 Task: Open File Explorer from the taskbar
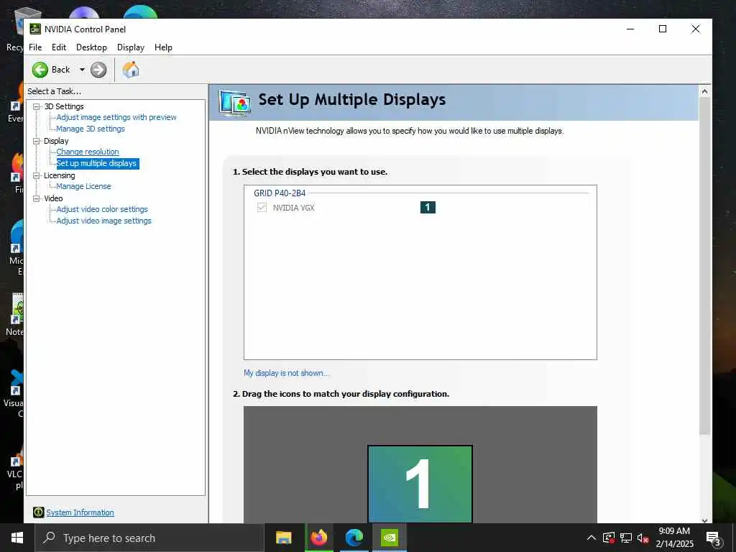click(283, 538)
